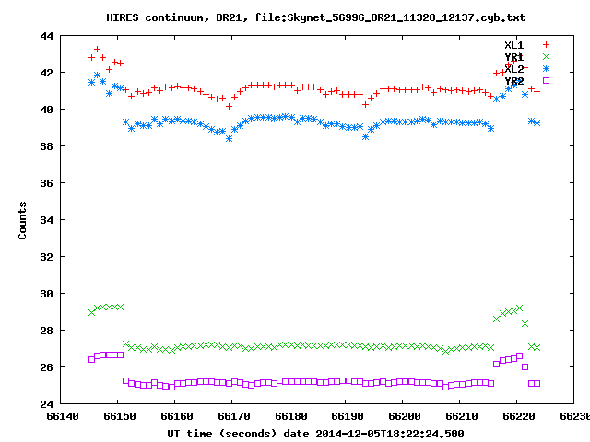Click the lowest blue XL2 point near 66170
590x442 pixels.
[229, 139]
